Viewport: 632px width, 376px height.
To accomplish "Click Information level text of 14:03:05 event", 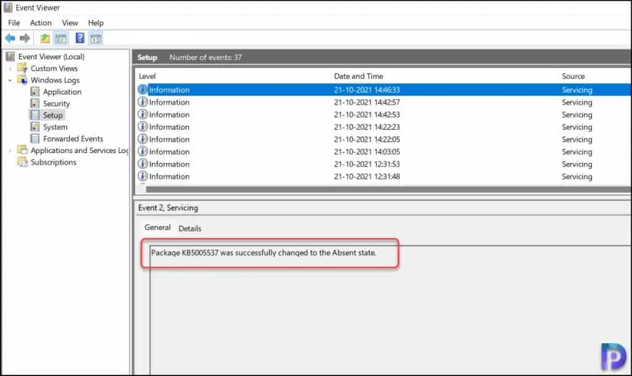I will 169,152.
